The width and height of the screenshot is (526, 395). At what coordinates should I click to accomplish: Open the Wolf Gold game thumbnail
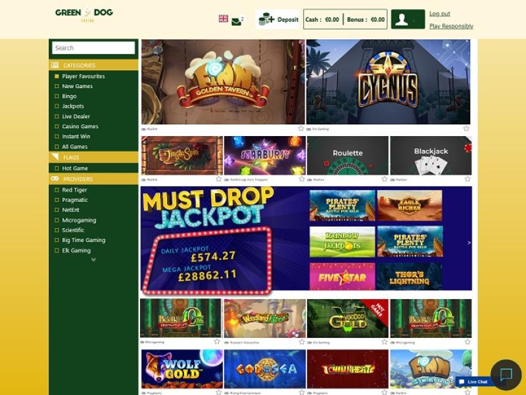click(182, 369)
